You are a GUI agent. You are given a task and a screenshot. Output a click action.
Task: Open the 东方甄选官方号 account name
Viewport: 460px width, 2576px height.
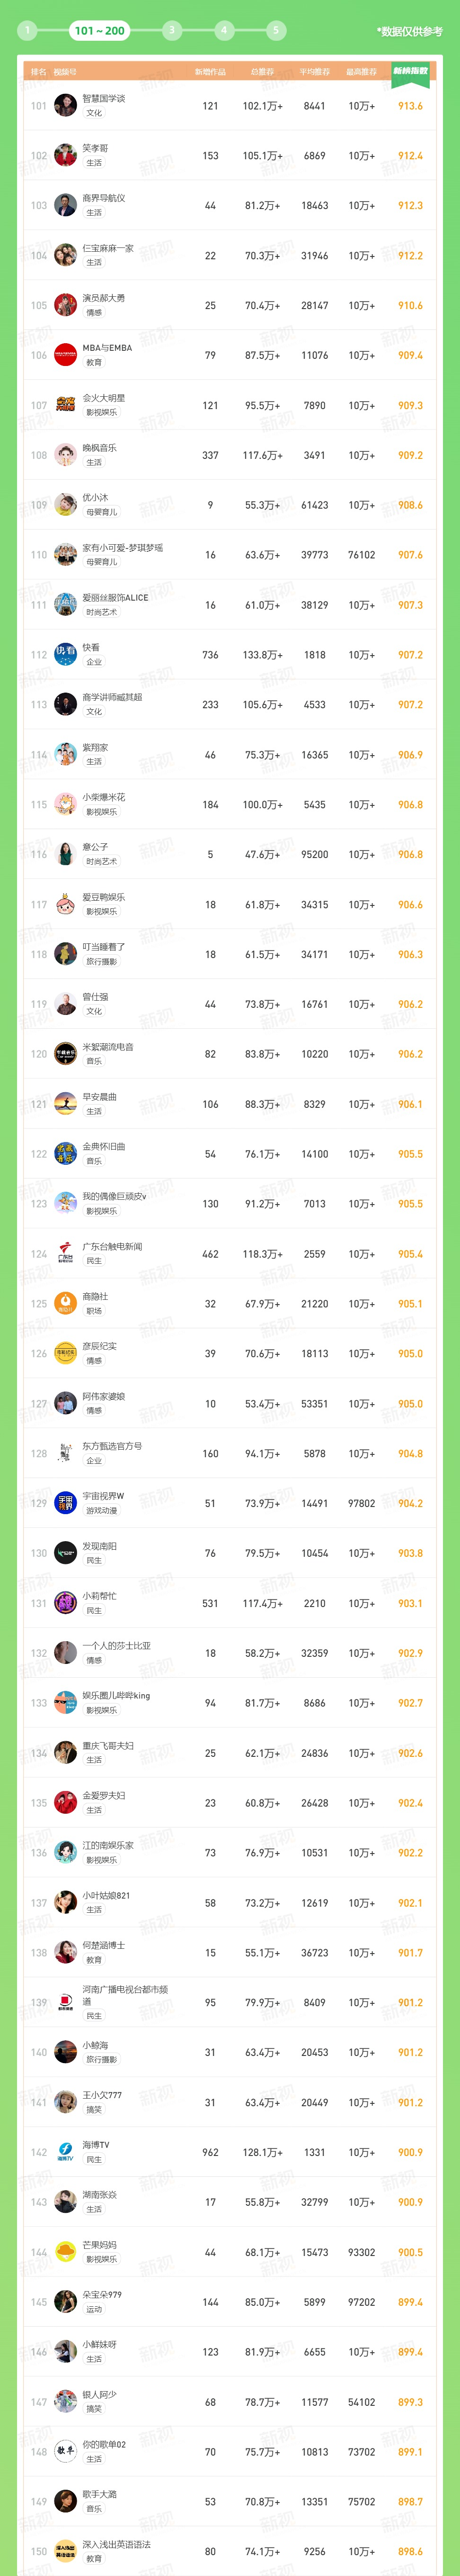(112, 1446)
